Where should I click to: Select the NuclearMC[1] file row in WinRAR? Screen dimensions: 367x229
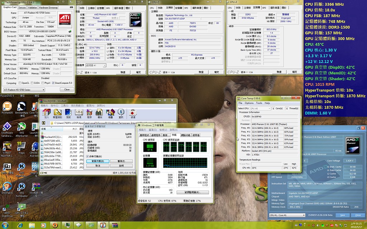click(x=62, y=137)
